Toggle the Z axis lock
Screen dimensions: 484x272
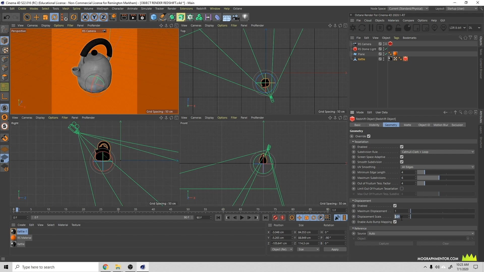(x=103, y=17)
